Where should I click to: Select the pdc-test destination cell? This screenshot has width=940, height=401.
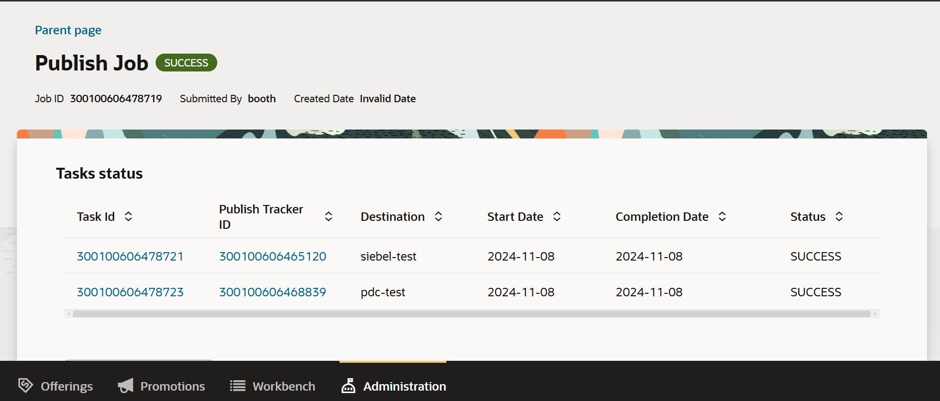tap(383, 292)
